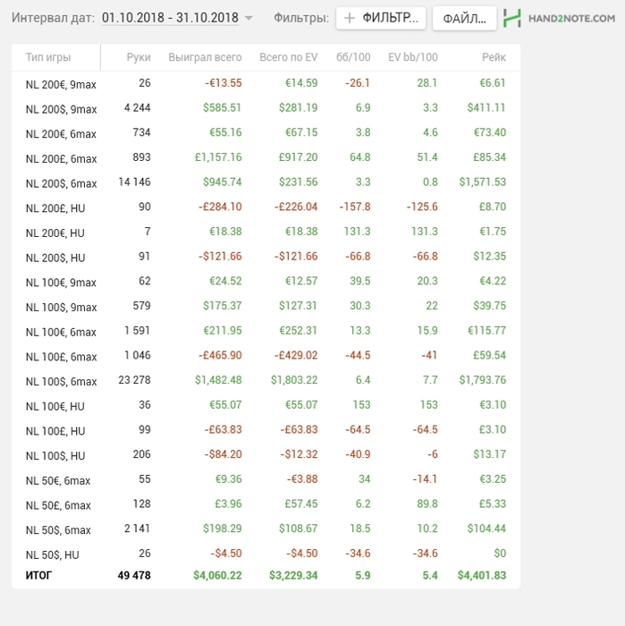
Task: Click the EV bb/100 column header
Action: point(413,57)
